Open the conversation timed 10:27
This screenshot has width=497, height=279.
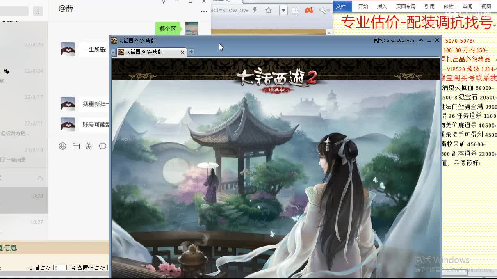(24, 226)
